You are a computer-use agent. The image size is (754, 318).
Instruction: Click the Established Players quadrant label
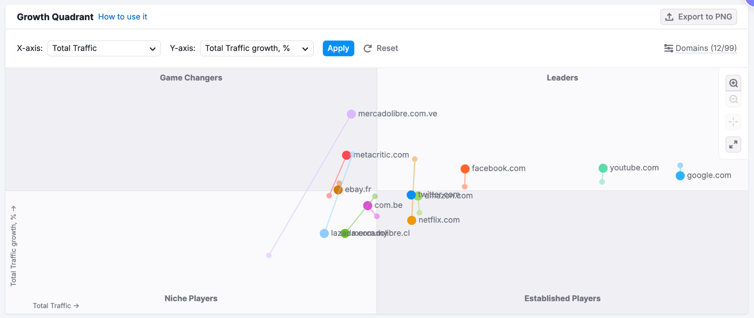click(x=562, y=299)
